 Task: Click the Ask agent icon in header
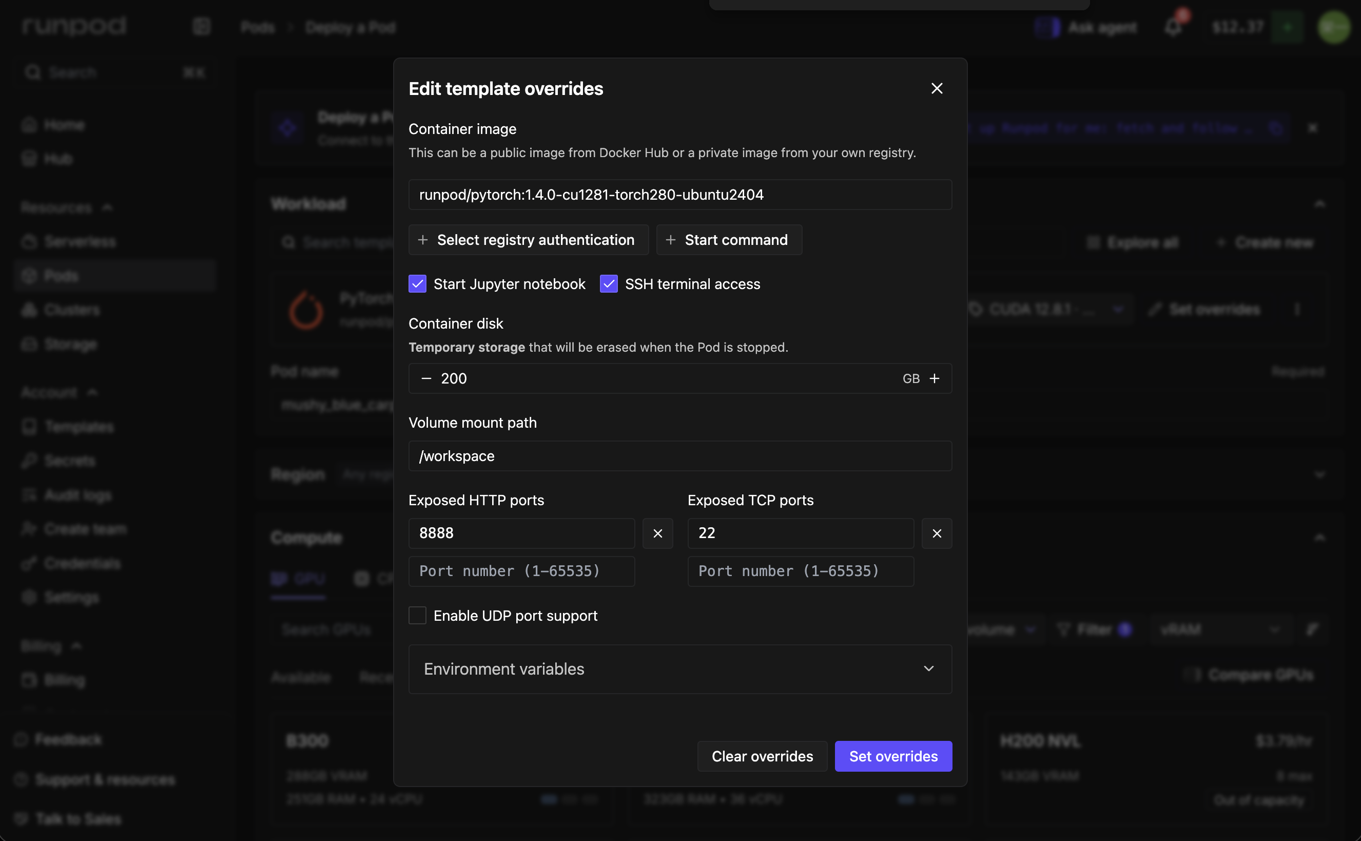click(1047, 27)
